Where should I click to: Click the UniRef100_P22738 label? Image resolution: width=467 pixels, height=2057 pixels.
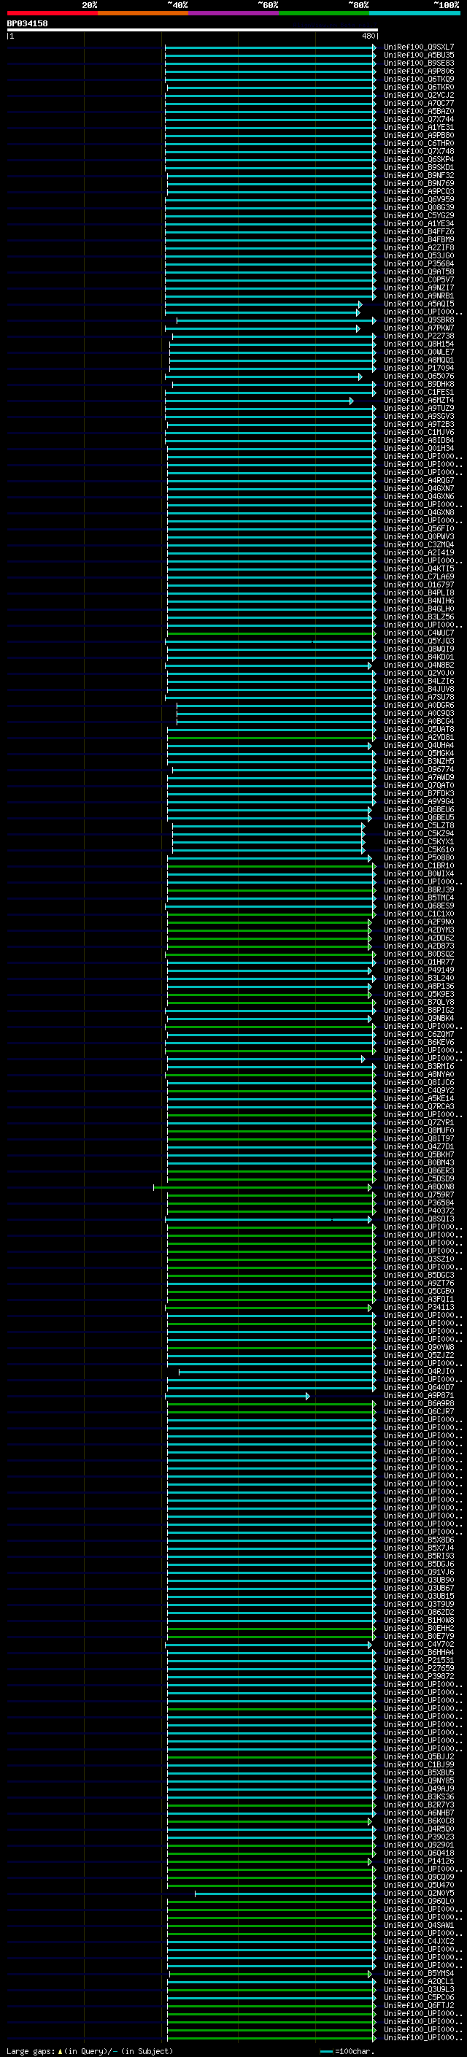419,336
